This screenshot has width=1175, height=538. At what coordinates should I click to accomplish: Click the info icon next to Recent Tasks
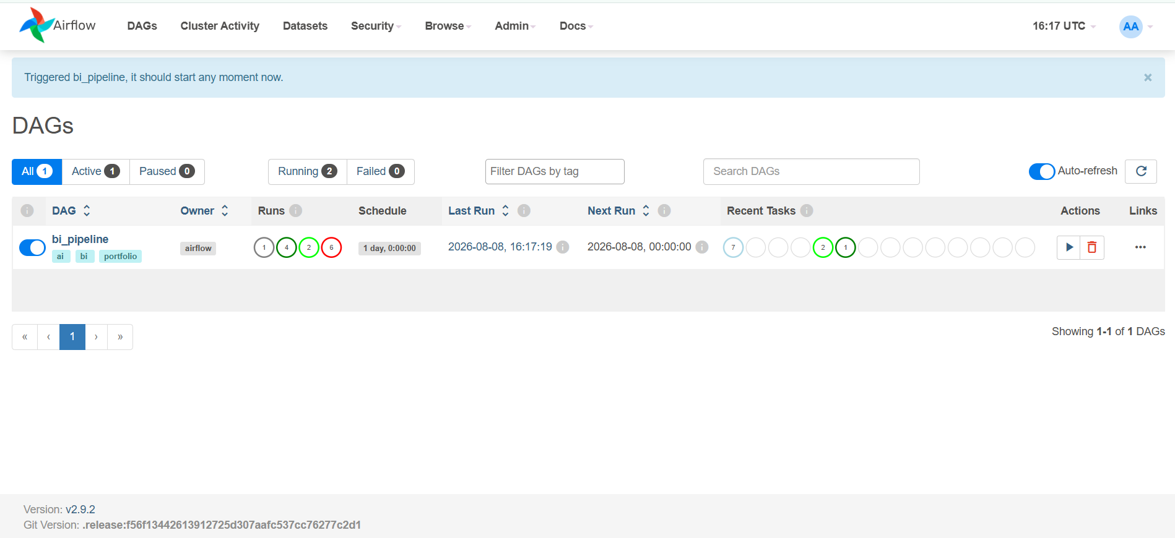[x=807, y=211]
